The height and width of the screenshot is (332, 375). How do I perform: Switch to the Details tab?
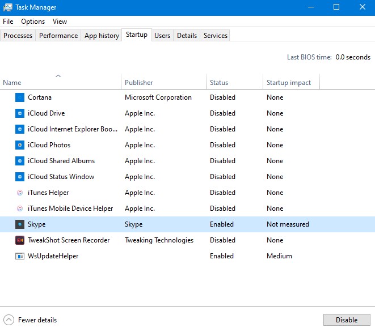point(187,36)
